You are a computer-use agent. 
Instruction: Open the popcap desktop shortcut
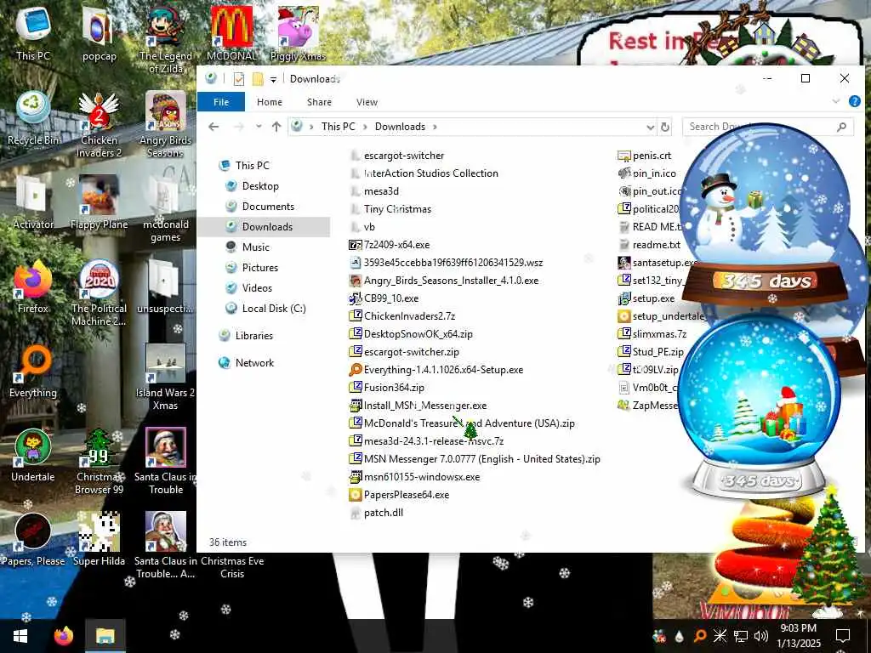click(99, 34)
